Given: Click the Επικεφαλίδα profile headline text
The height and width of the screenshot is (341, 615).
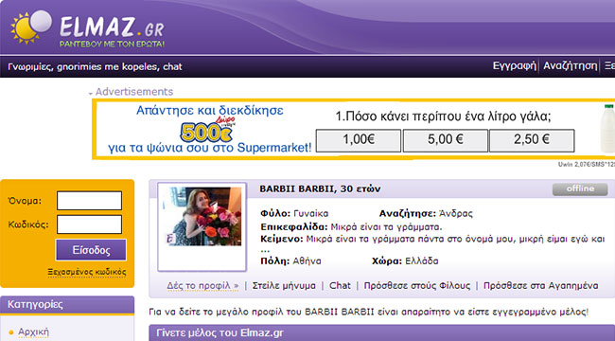Looking at the screenshot, I should point(351,227).
